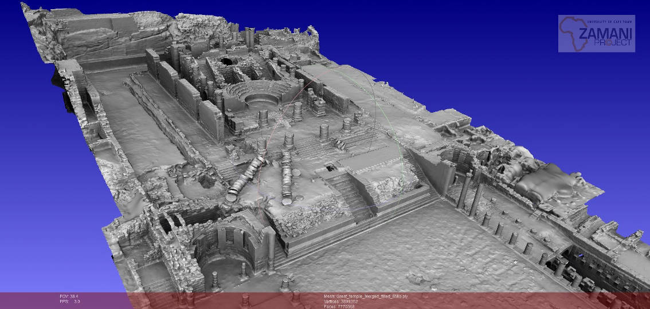The height and width of the screenshot is (309, 650).
Task: Click the mesh filename label
Action: pyautogui.click(x=365, y=296)
